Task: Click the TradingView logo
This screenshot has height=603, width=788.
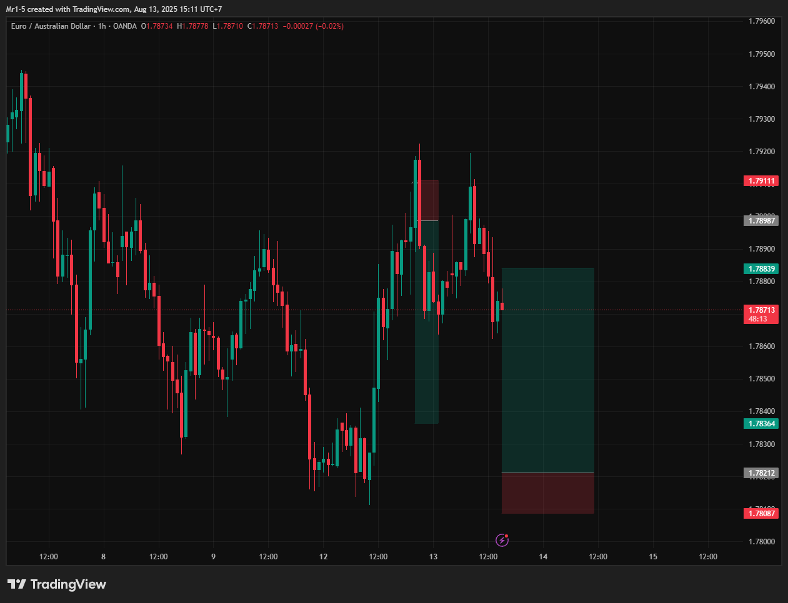Action: [57, 584]
